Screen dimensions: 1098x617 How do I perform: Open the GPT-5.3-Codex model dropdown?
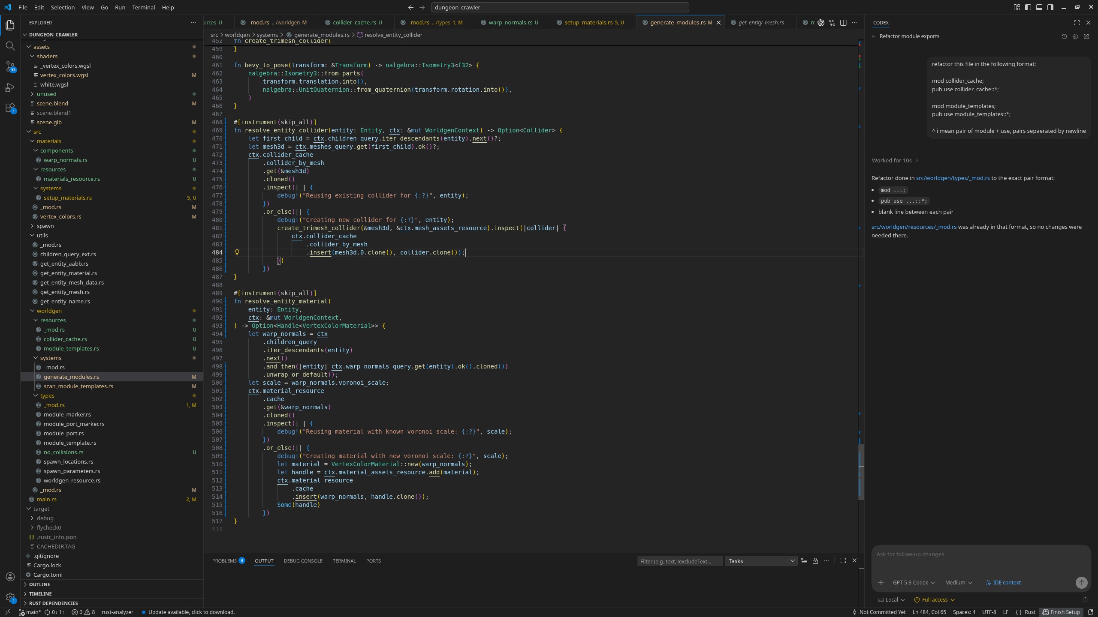tap(914, 582)
